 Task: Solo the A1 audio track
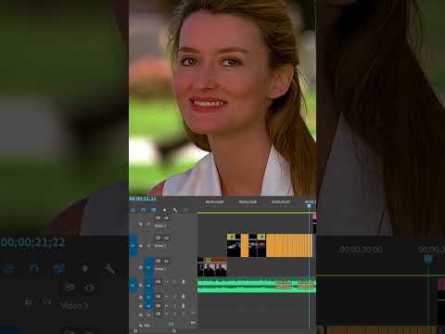[x=174, y=282]
